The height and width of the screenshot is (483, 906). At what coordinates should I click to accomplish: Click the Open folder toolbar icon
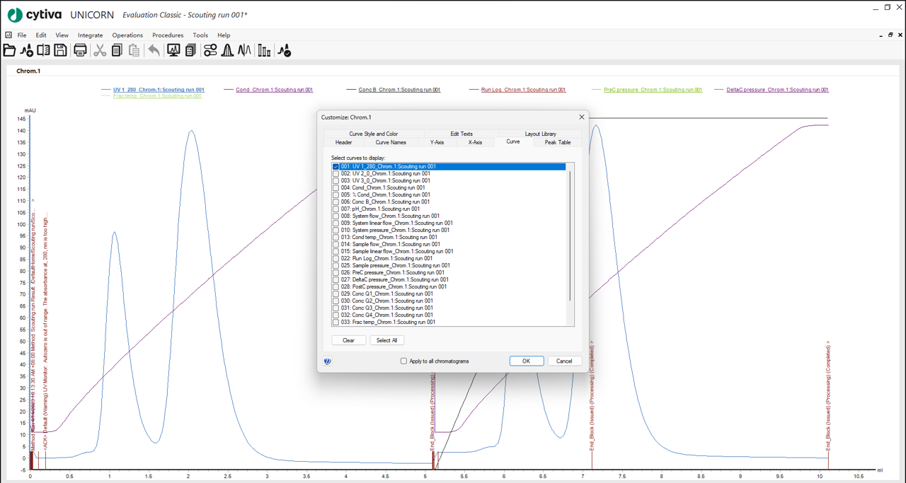pyautogui.click(x=9, y=50)
